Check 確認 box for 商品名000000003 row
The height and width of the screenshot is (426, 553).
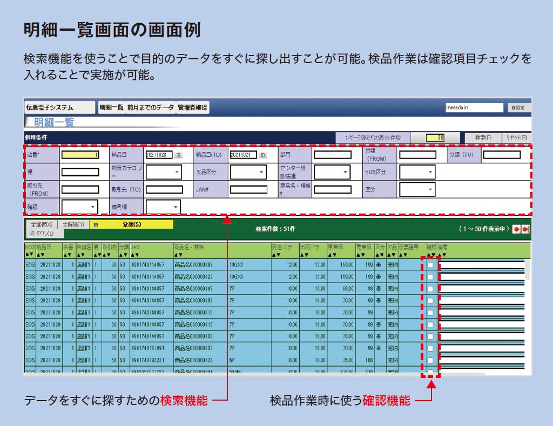430,265
